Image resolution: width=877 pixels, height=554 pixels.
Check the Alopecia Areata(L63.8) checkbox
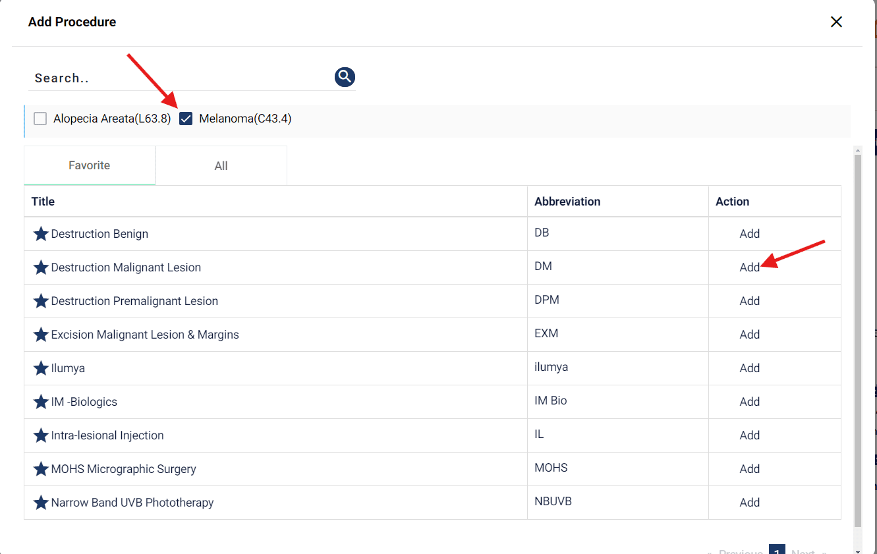pos(41,119)
